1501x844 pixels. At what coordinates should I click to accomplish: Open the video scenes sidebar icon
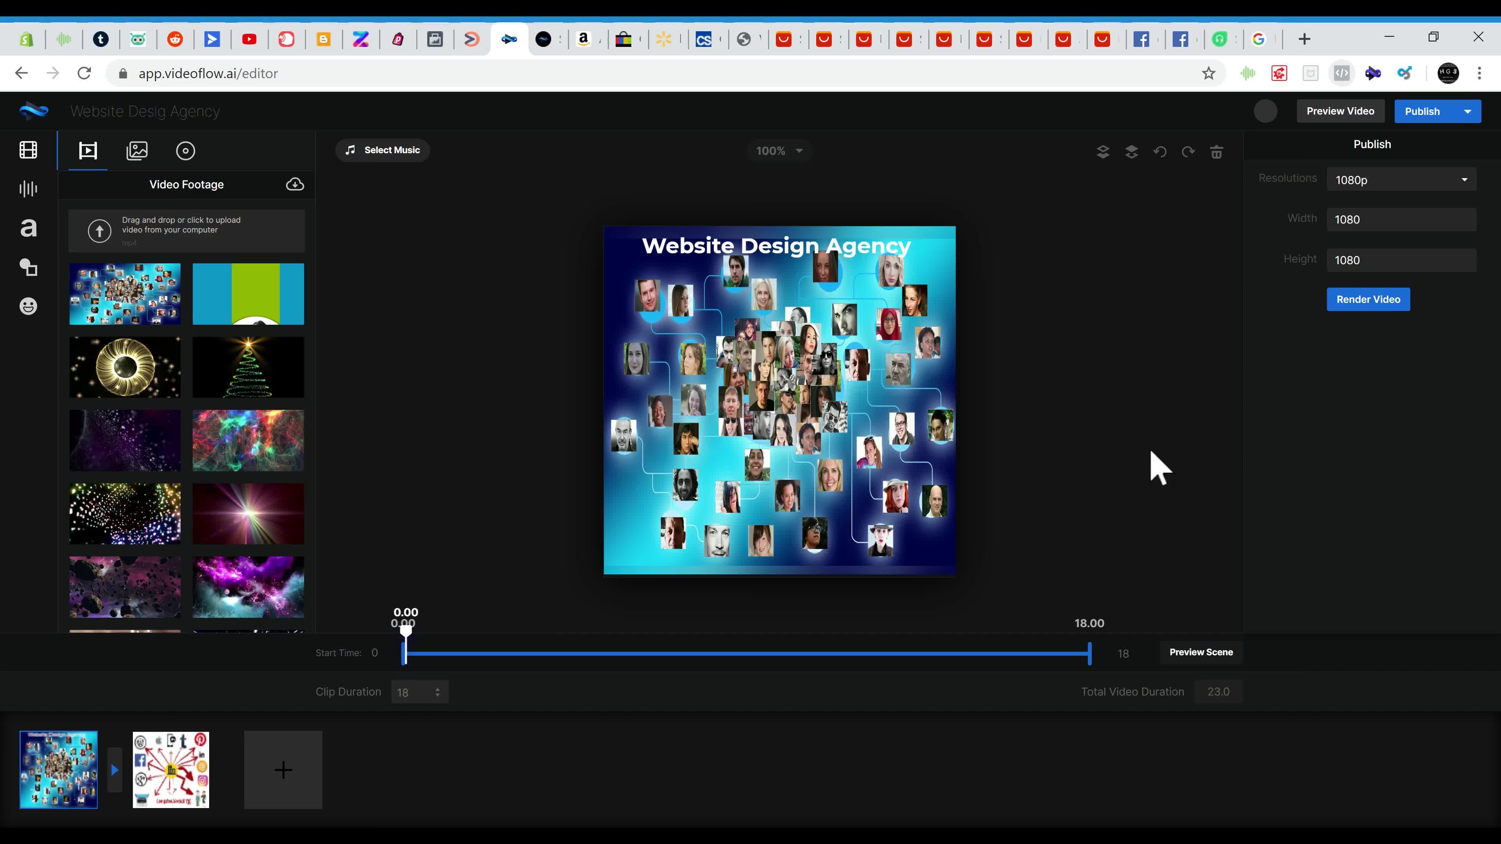[x=28, y=150]
